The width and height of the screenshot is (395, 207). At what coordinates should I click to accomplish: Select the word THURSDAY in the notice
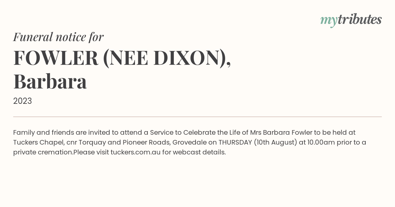(235, 142)
